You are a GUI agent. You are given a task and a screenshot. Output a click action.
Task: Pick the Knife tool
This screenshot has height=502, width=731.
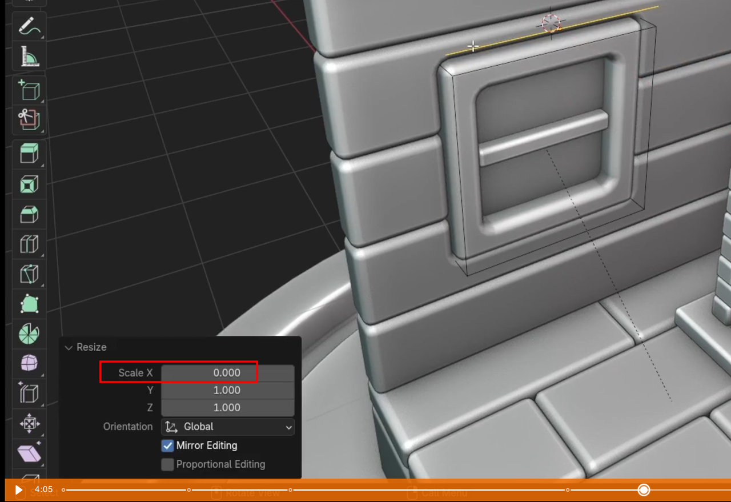click(x=29, y=274)
